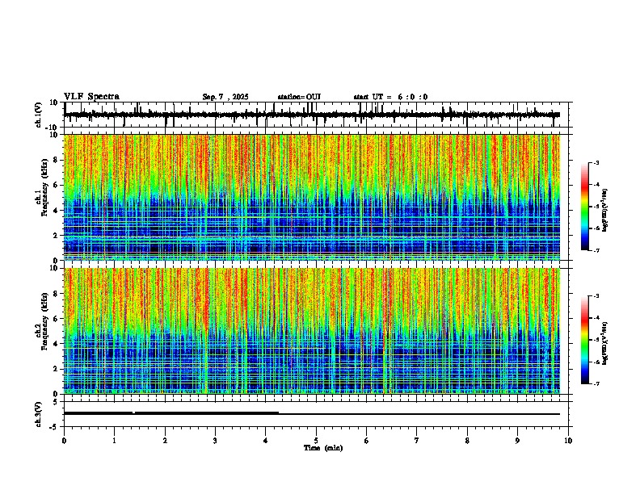The height and width of the screenshot is (494, 640).
Task: Click the "6" tick on the Time axis
Action: [x=367, y=441]
